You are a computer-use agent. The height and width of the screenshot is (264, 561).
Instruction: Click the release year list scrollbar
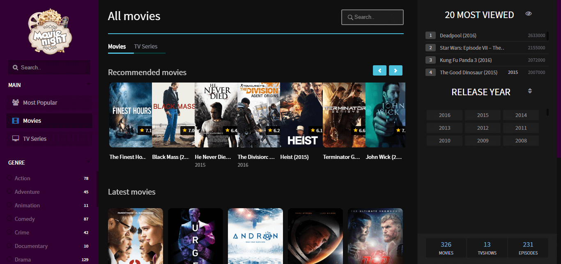[547, 112]
